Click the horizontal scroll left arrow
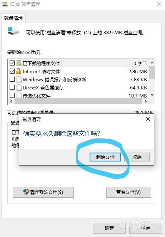The image size is (165, 237). [x=11, y=101]
